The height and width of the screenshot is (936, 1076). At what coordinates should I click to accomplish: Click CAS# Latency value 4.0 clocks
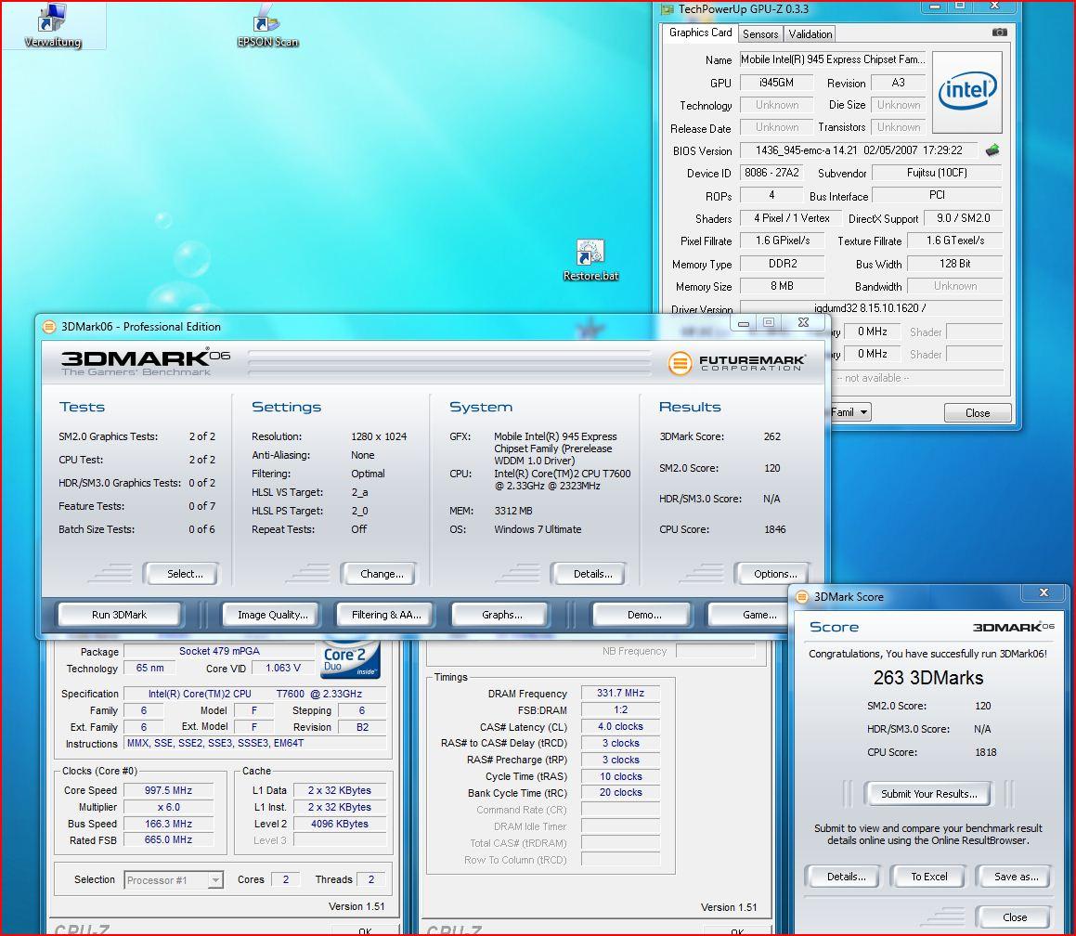tap(620, 726)
